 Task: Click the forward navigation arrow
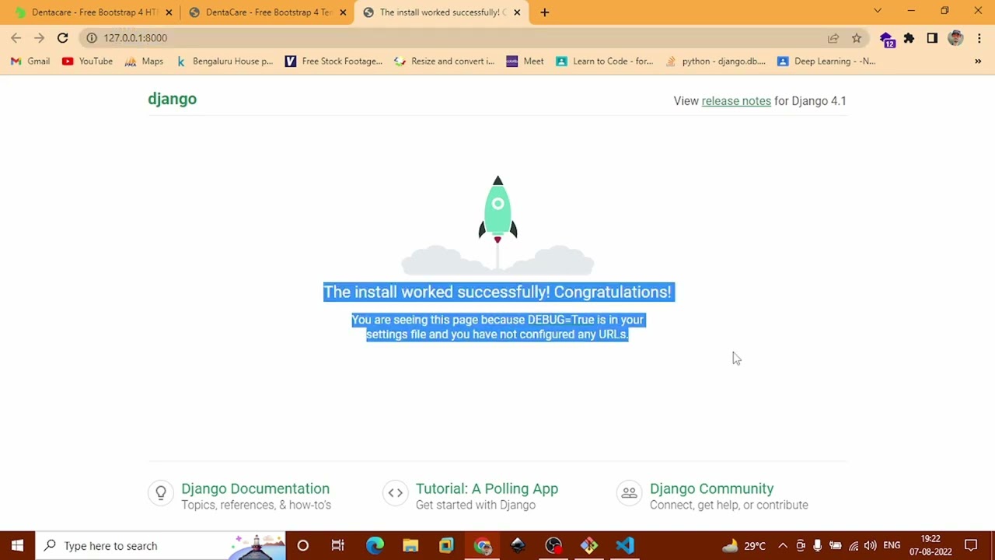[40, 37]
